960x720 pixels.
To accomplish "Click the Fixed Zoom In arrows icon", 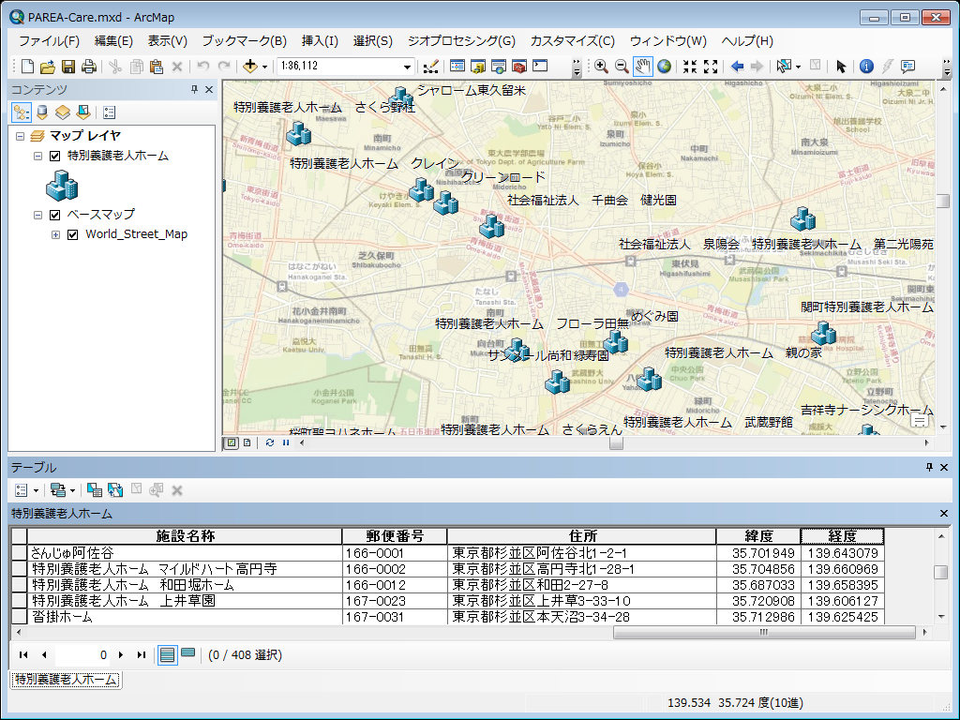I will tap(690, 67).
